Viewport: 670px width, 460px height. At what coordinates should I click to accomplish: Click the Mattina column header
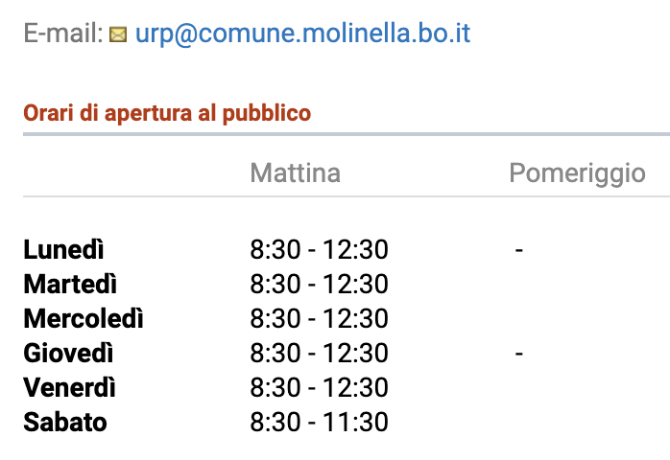[x=296, y=172]
